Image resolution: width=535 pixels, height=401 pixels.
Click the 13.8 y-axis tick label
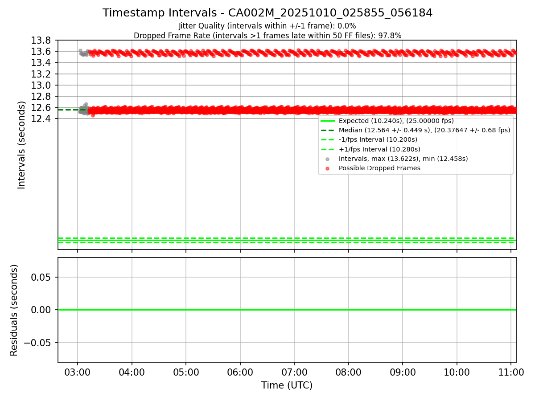coord(41,41)
